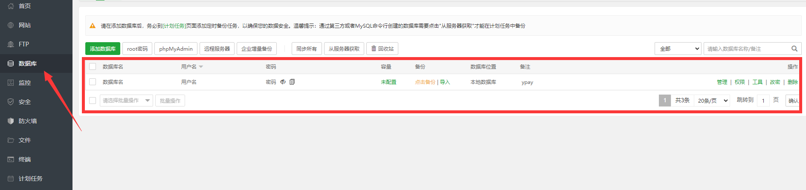
Task: Click the search magnifier icon
Action: point(794,49)
